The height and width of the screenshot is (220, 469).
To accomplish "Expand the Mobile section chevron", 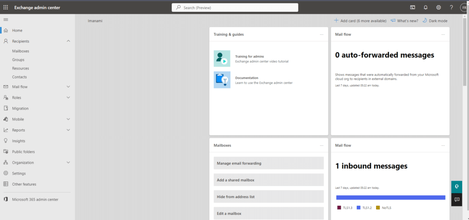I will [x=68, y=119].
